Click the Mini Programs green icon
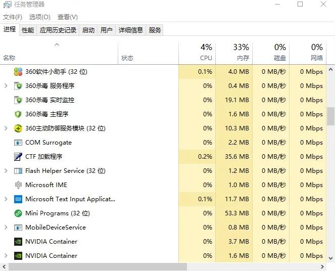 pyautogui.click(x=18, y=213)
